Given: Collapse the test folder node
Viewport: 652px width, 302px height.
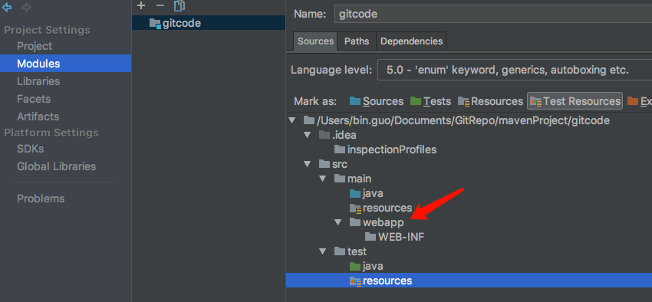Looking at the screenshot, I should [323, 251].
